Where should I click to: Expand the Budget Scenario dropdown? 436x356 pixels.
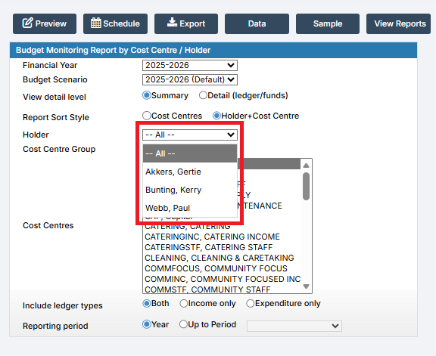190,79
